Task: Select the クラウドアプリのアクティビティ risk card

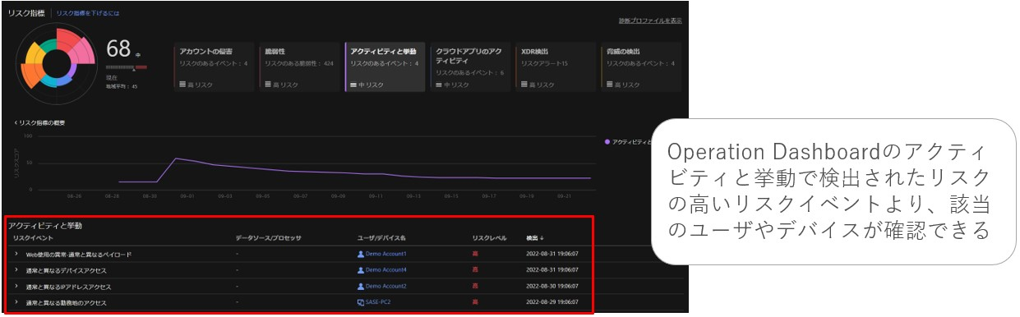Action: (469, 67)
